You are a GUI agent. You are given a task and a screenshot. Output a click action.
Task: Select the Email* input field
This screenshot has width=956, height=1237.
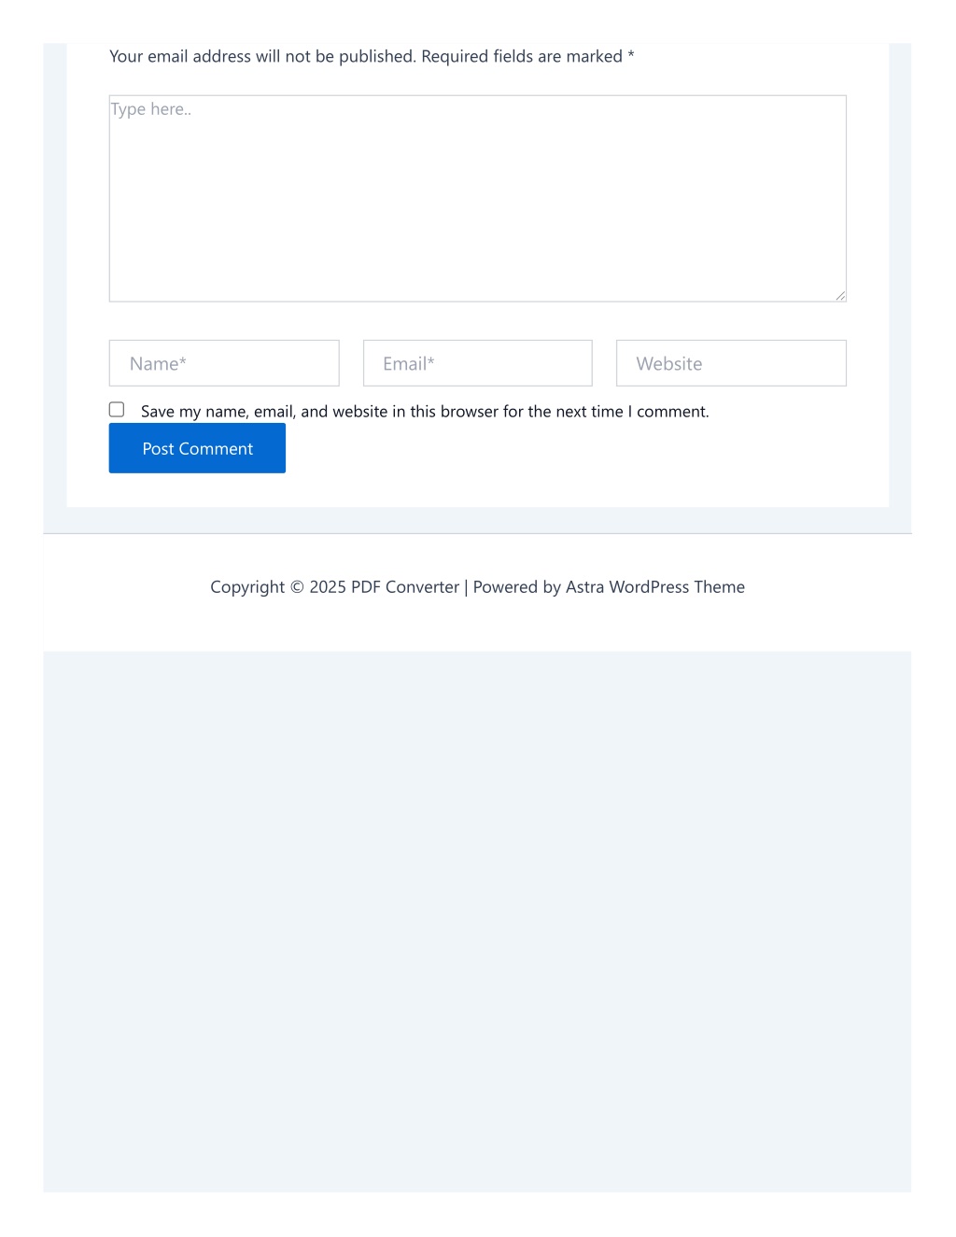478,363
